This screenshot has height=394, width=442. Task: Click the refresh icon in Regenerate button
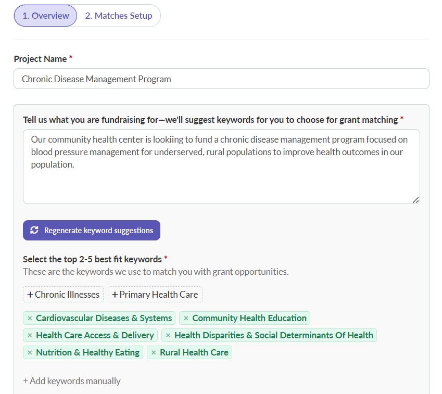click(34, 230)
